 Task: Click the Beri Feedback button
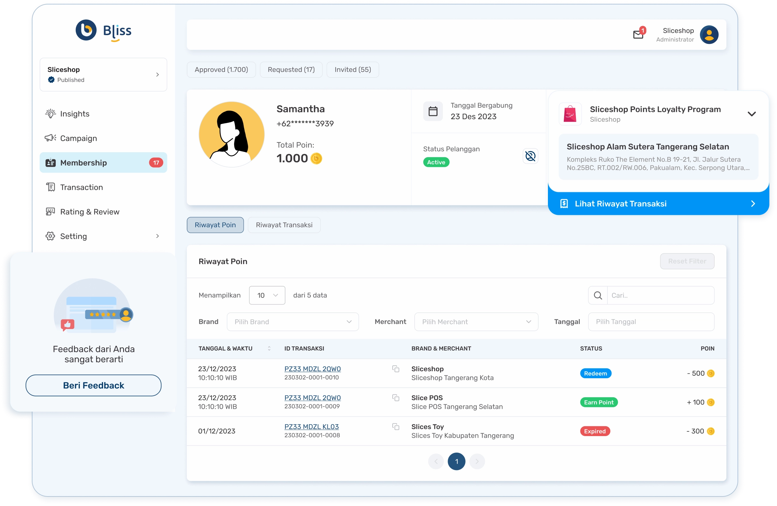coord(93,385)
